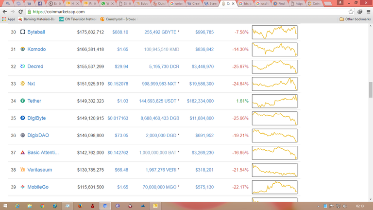Click the Komodo coin icon

pos(23,49)
